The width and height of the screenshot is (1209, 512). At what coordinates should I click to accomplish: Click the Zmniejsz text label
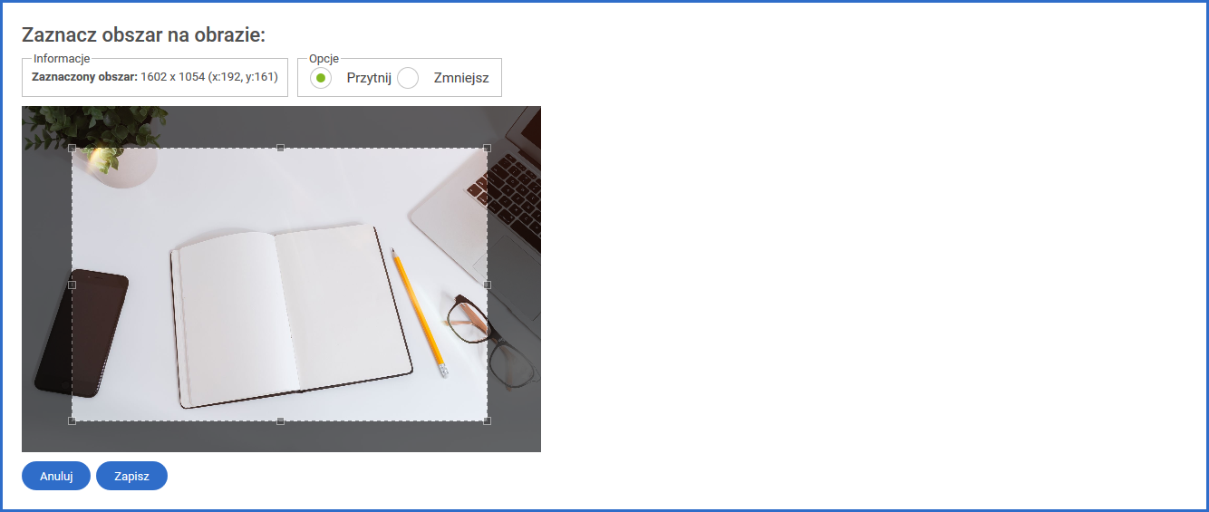(x=461, y=78)
